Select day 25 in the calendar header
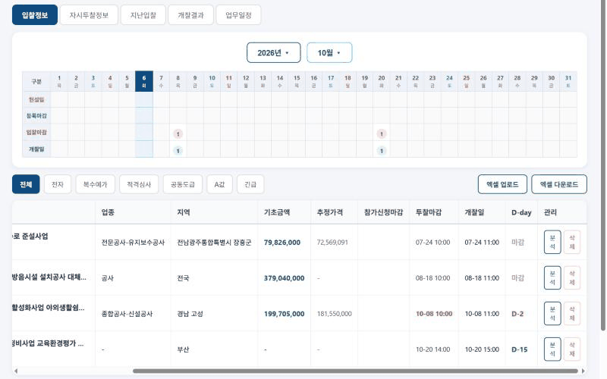The height and width of the screenshot is (379, 607). coord(467,81)
